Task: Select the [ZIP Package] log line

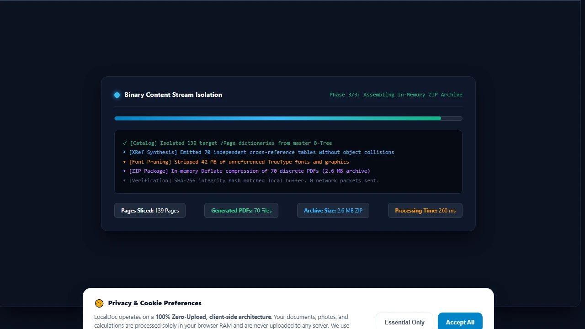Action: coord(246,171)
